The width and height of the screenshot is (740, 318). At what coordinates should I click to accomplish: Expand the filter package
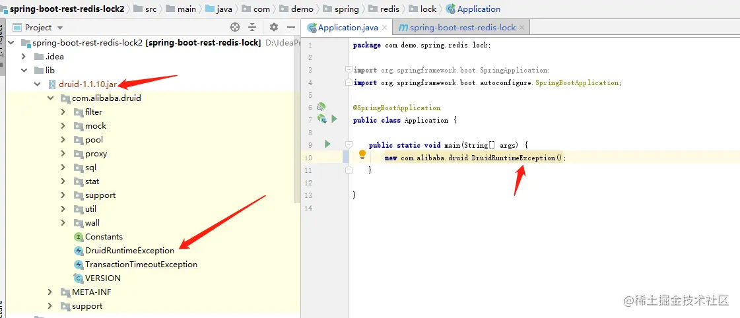(63, 111)
